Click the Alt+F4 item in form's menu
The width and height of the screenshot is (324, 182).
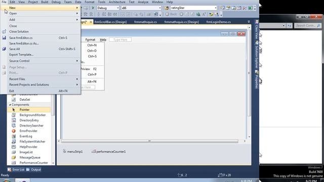pos(93,81)
